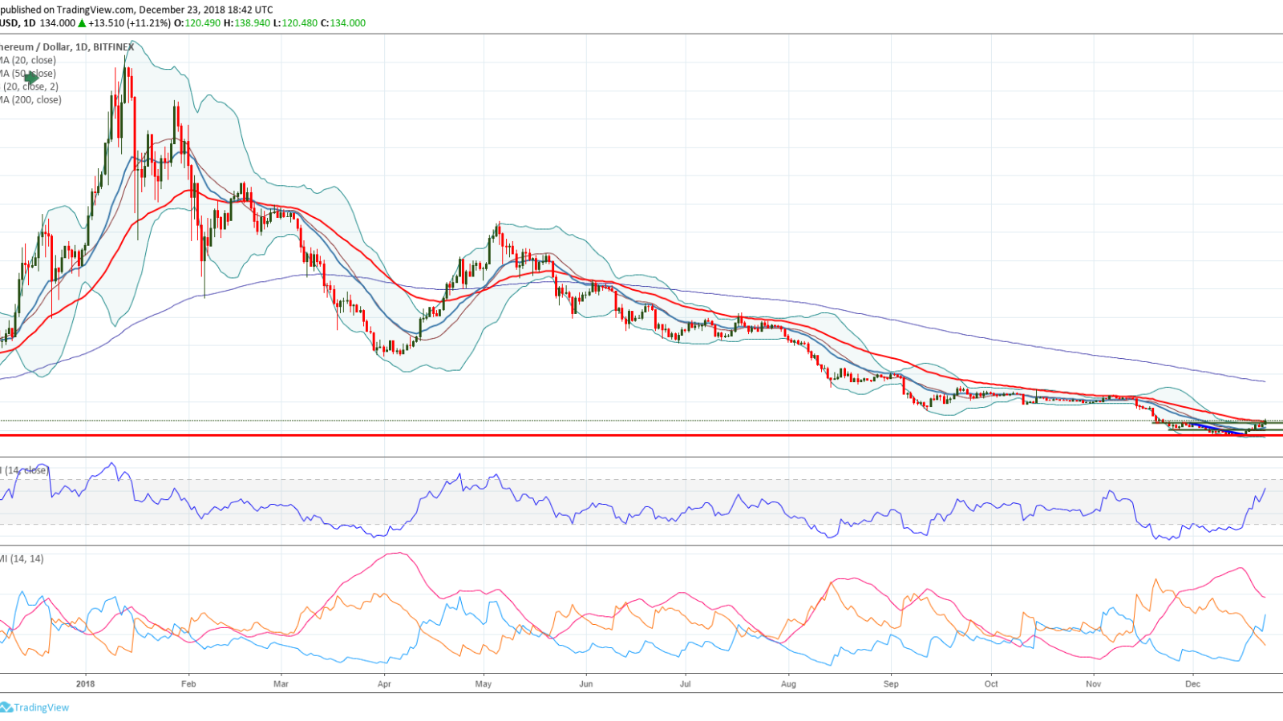The height and width of the screenshot is (721, 1283).
Task: Click the Sep label on the time axis
Action: pyautogui.click(x=891, y=684)
